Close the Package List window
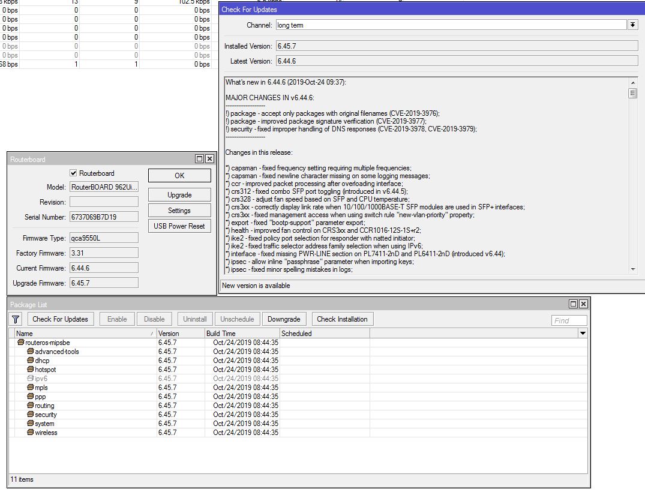645x492 pixels. (583, 304)
